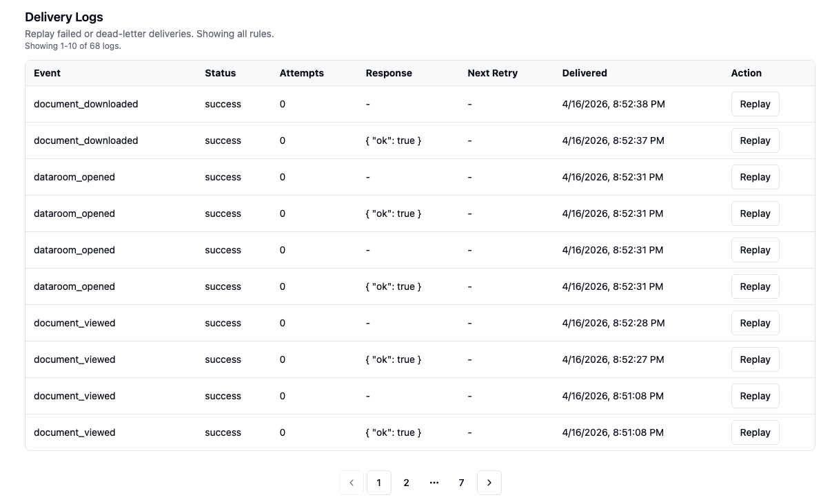Replay document_downloaded delivery at 8:52:37 PM
The width and height of the screenshot is (832, 504).
pyautogui.click(x=755, y=140)
